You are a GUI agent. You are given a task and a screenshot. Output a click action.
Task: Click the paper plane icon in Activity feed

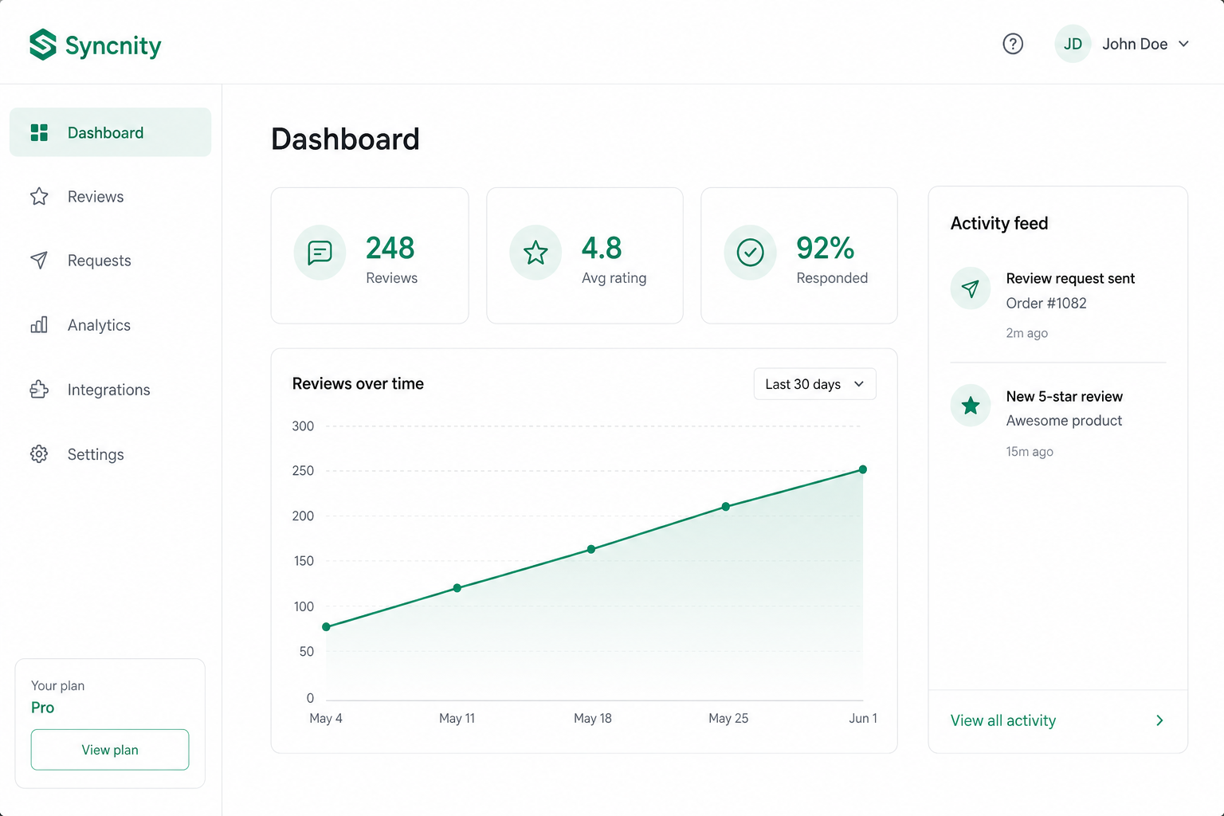tap(971, 288)
